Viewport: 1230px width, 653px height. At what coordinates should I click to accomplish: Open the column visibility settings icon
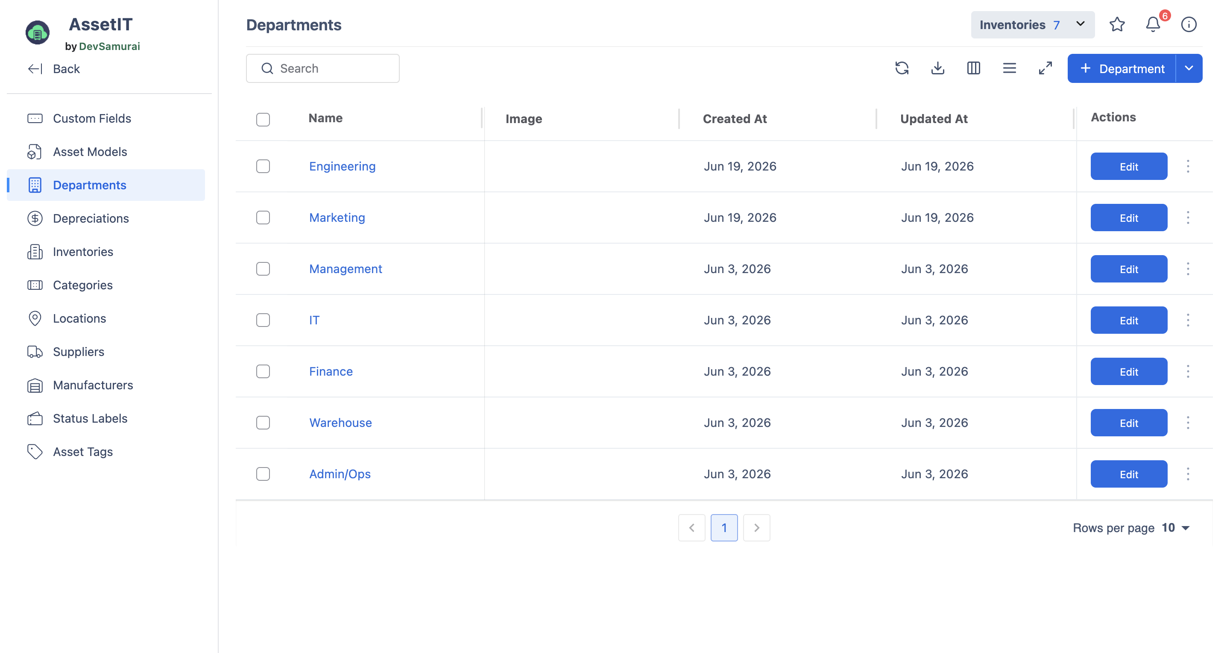(973, 68)
